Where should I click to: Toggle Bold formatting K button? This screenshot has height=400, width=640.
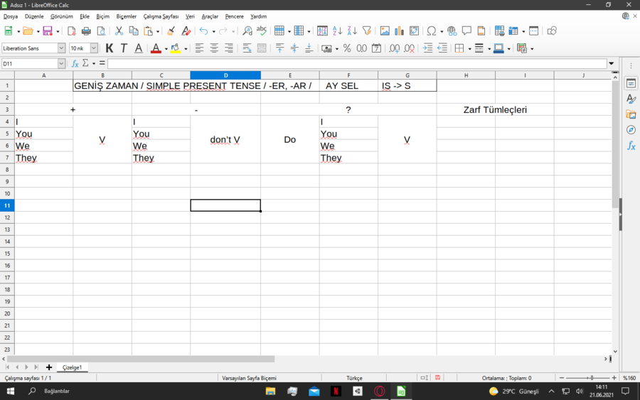(109, 48)
